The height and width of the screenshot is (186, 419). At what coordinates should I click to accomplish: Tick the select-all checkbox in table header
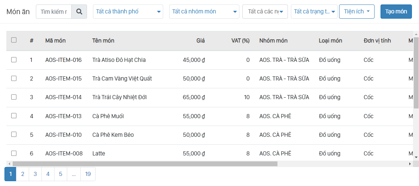point(14,40)
